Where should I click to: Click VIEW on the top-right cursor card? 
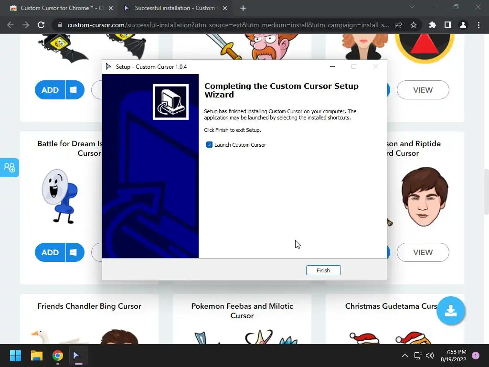click(x=423, y=90)
